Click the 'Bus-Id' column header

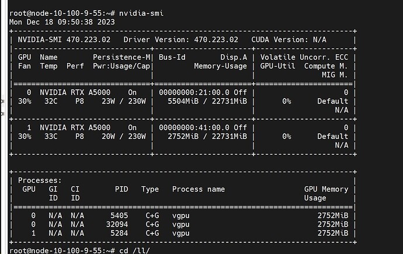pos(172,57)
